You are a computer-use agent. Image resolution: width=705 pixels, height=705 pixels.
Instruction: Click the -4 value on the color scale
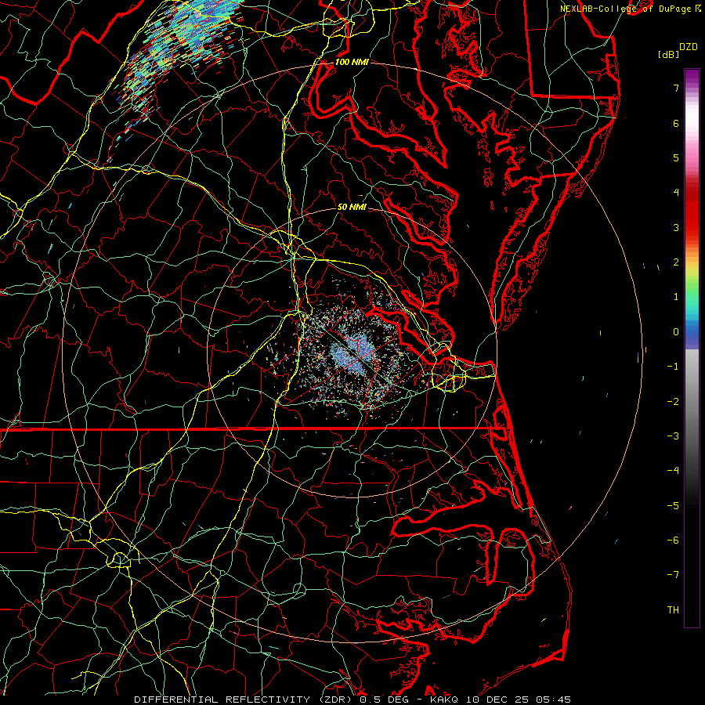click(673, 471)
